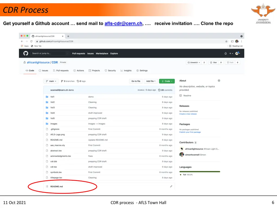Click Publish your first package link

(190, 132)
